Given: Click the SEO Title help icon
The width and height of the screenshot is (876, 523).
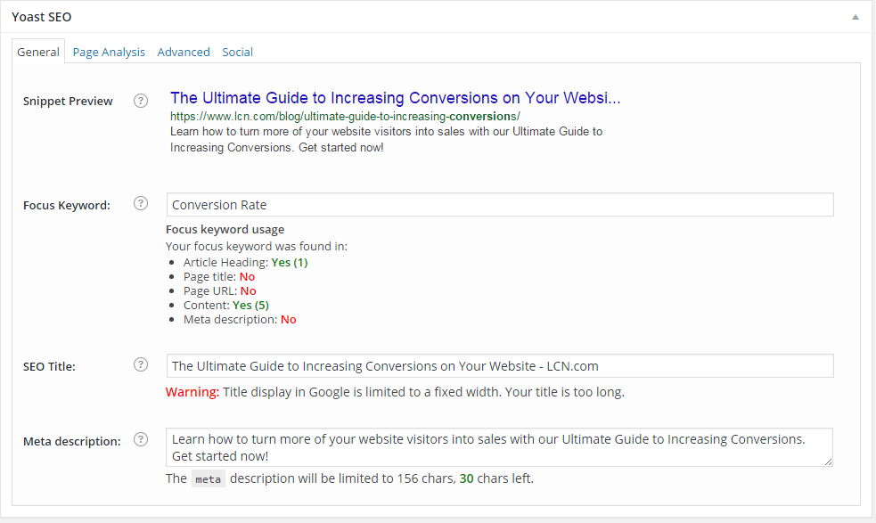Looking at the screenshot, I should (141, 364).
